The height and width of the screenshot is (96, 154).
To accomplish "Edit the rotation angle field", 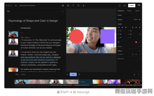I will 120,38.
